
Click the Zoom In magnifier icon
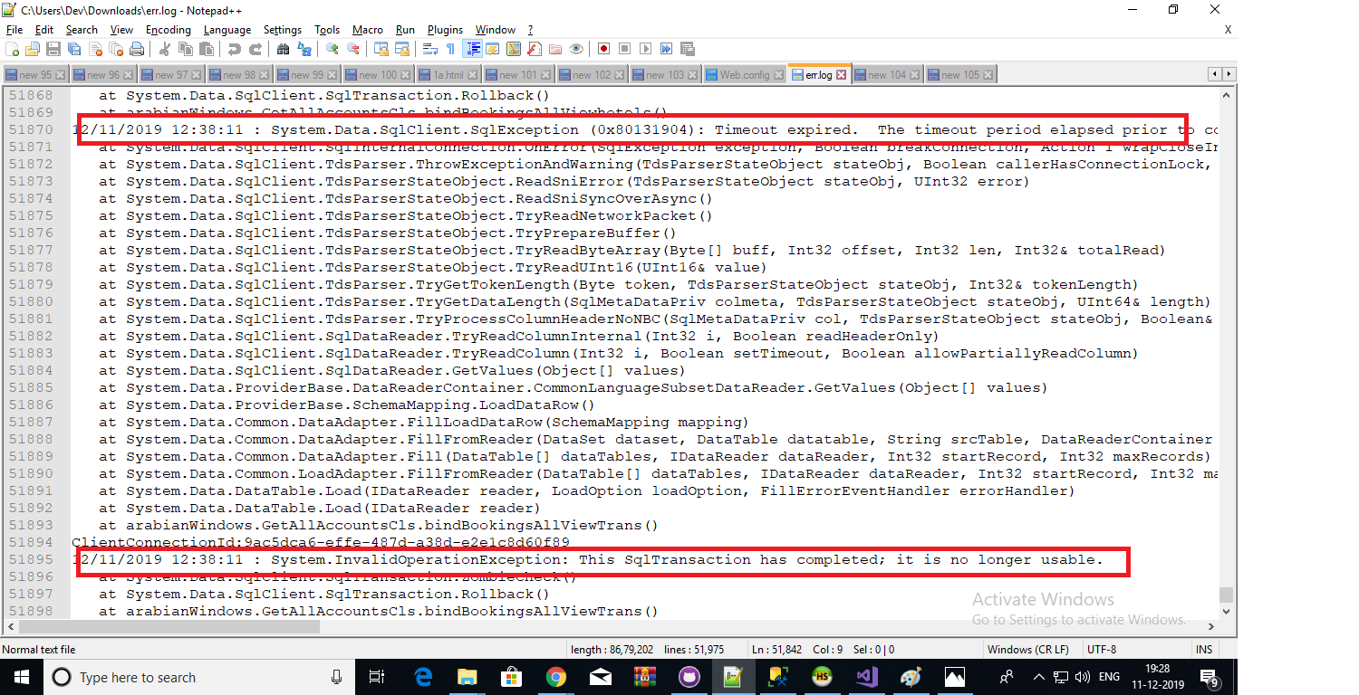point(333,49)
